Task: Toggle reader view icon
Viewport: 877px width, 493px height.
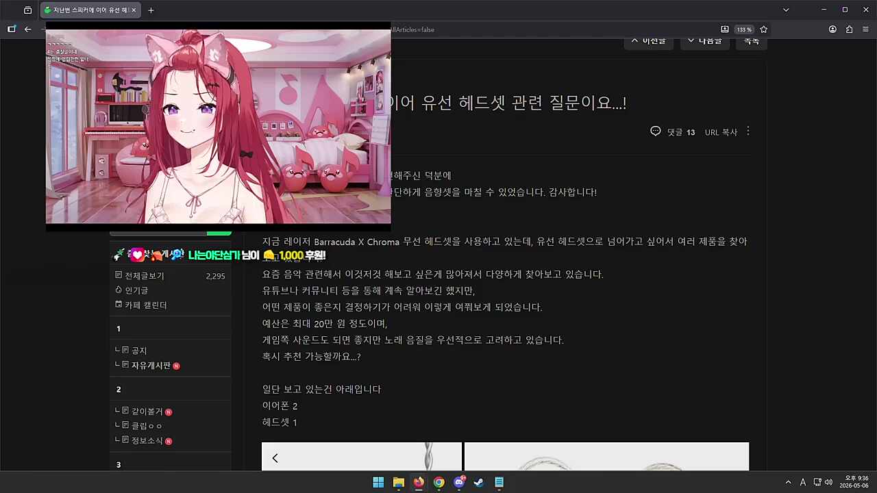Action: point(725,29)
